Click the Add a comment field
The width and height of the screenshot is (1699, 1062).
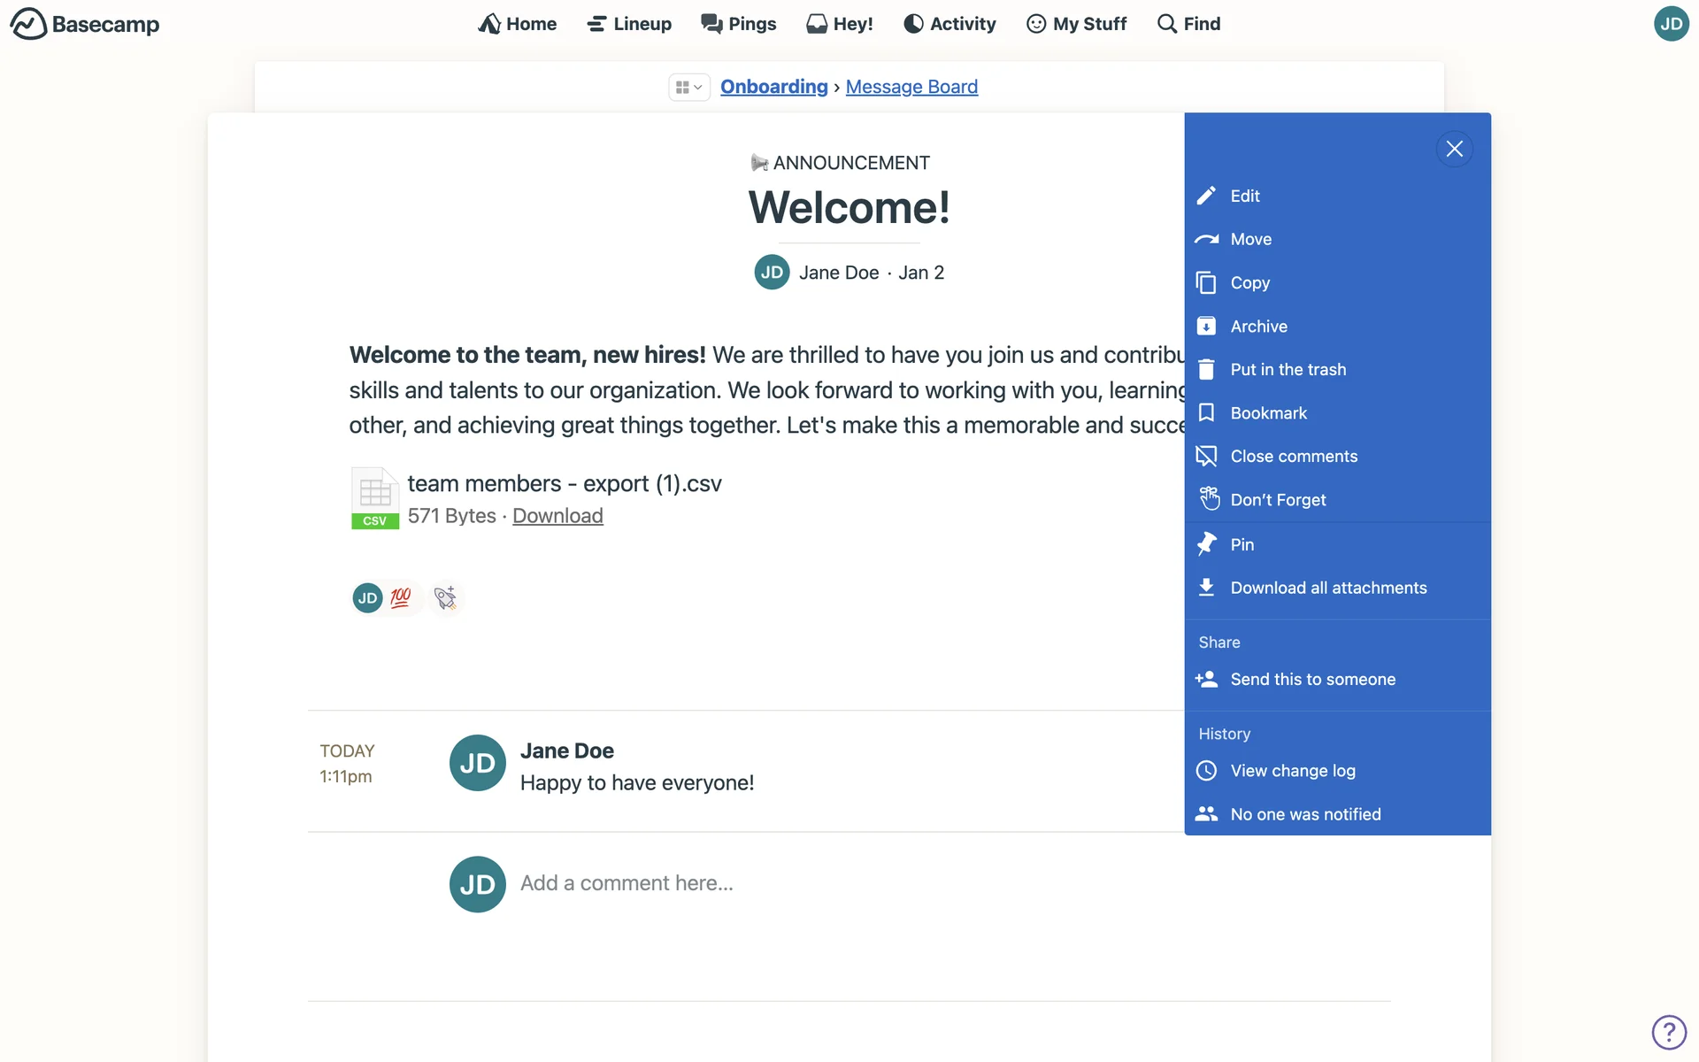coord(627,883)
